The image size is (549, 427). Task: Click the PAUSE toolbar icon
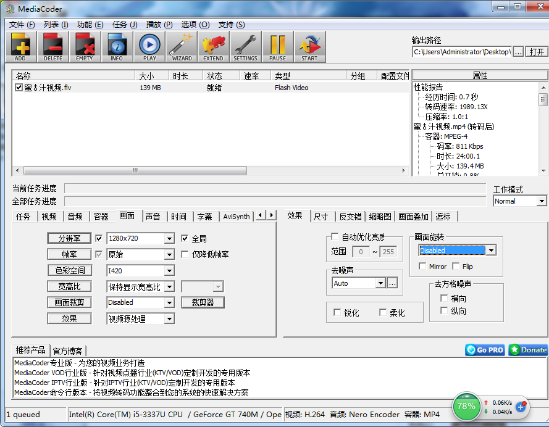click(x=278, y=48)
